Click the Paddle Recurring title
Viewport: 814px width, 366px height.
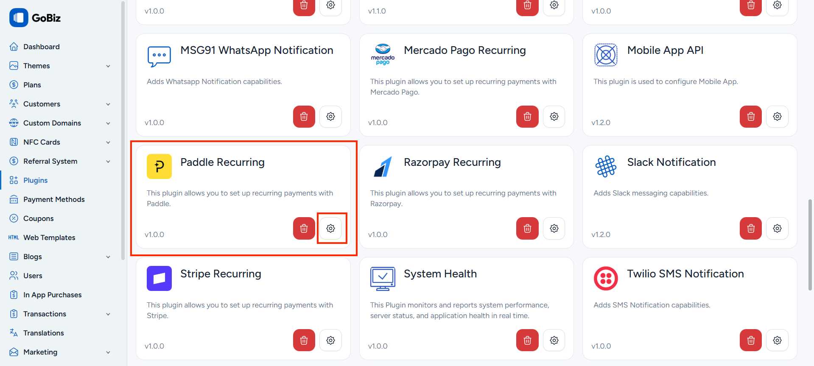pyautogui.click(x=222, y=162)
